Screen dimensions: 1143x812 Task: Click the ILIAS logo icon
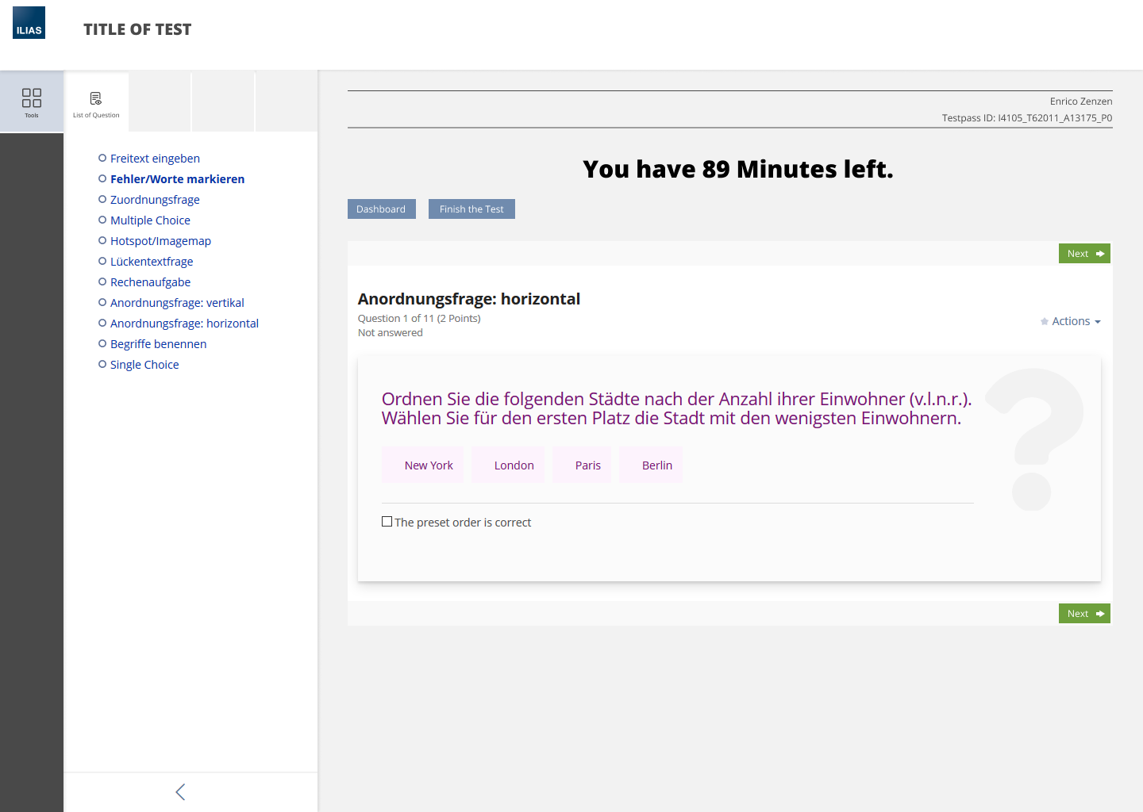[x=29, y=23]
